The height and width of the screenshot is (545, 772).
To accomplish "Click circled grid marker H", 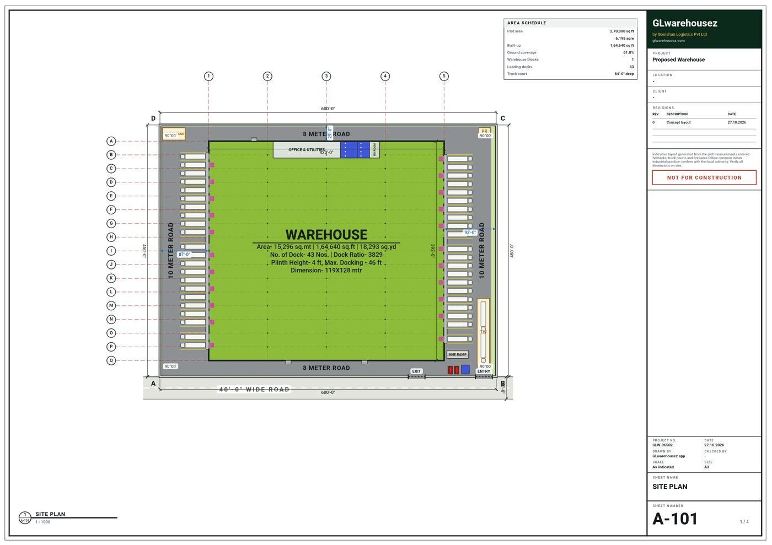I will tap(111, 237).
